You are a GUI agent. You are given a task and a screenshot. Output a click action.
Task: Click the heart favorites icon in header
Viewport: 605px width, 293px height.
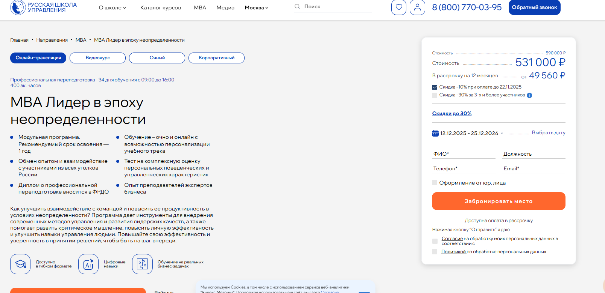pyautogui.click(x=398, y=8)
